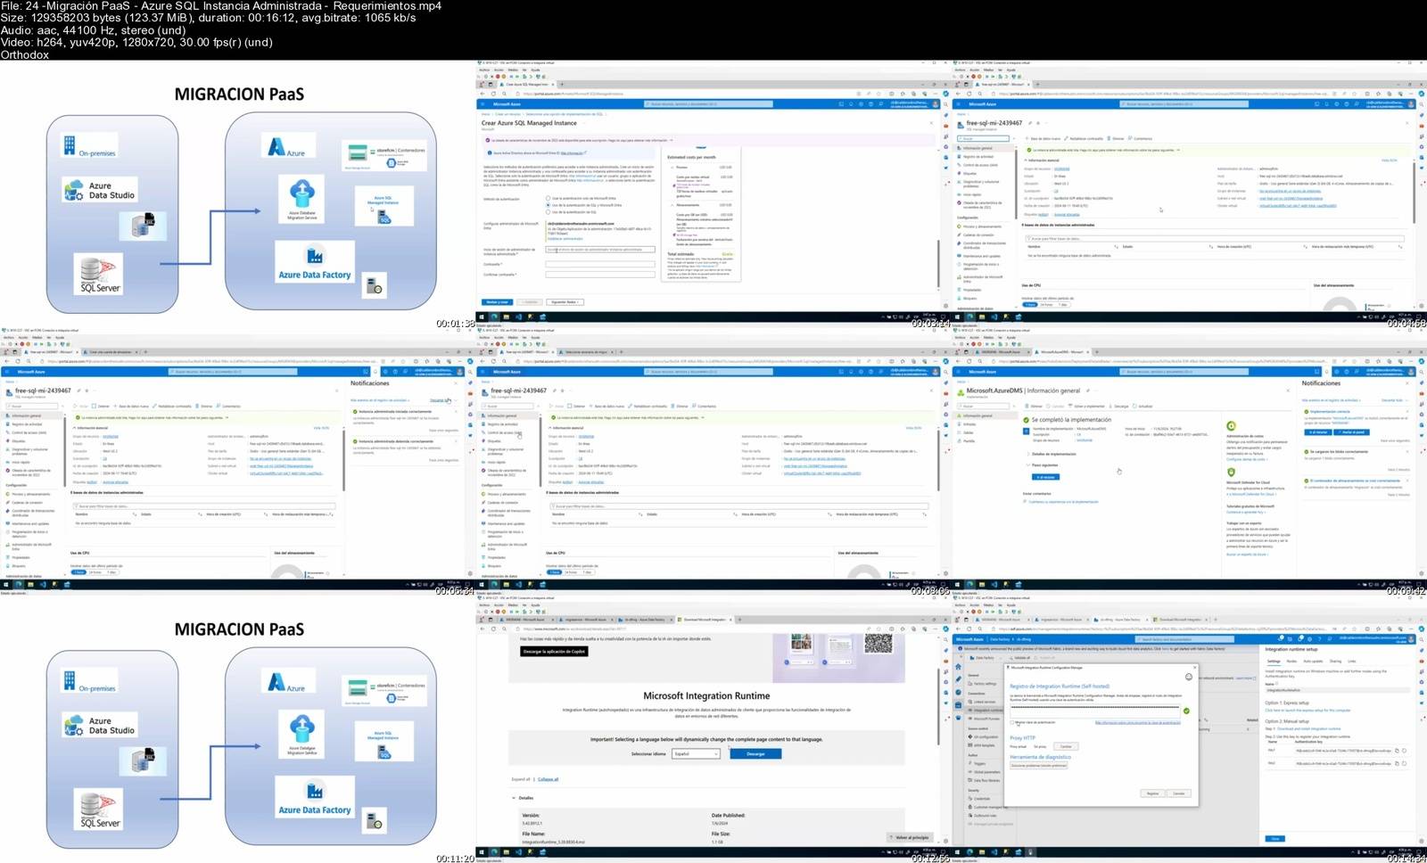The height and width of the screenshot is (863, 1427).
Task: Regenerate Key1 authentication key icon
Action: point(1404,751)
